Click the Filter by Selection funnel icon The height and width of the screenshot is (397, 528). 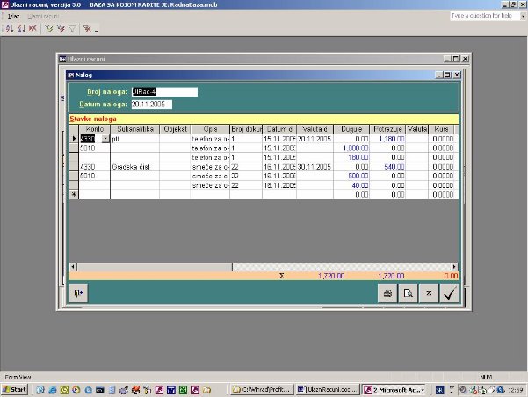[x=49, y=29]
